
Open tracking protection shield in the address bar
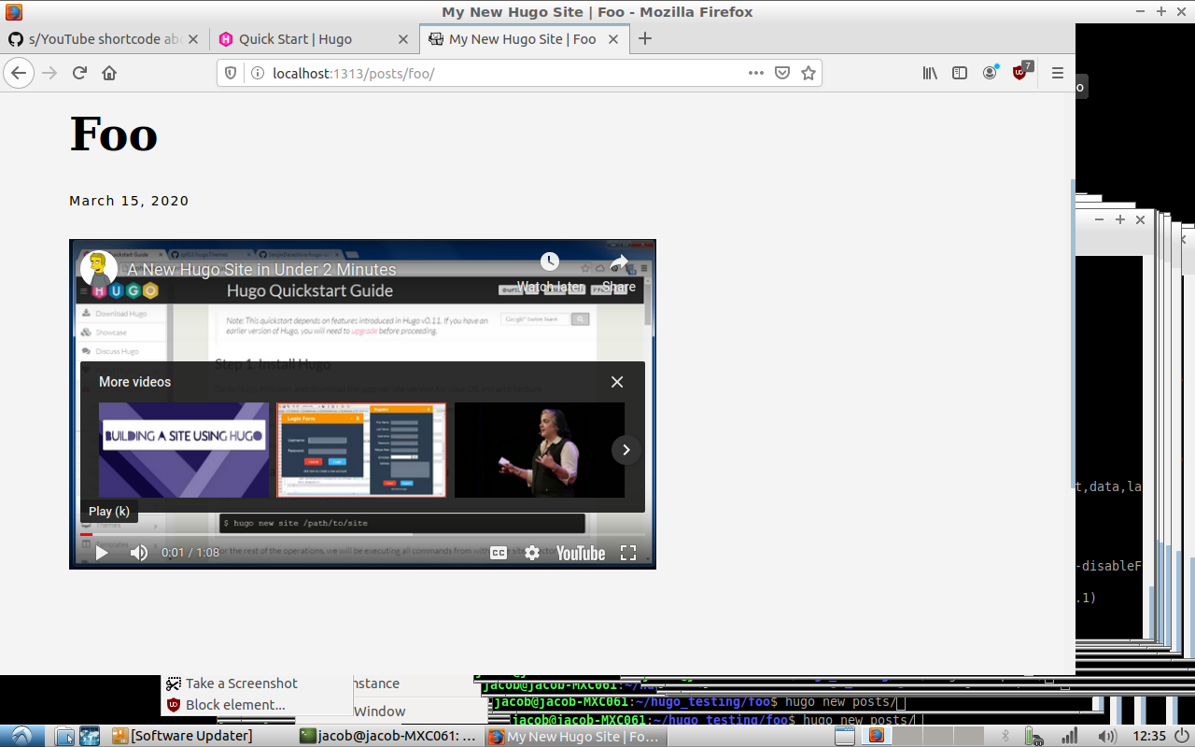point(232,73)
